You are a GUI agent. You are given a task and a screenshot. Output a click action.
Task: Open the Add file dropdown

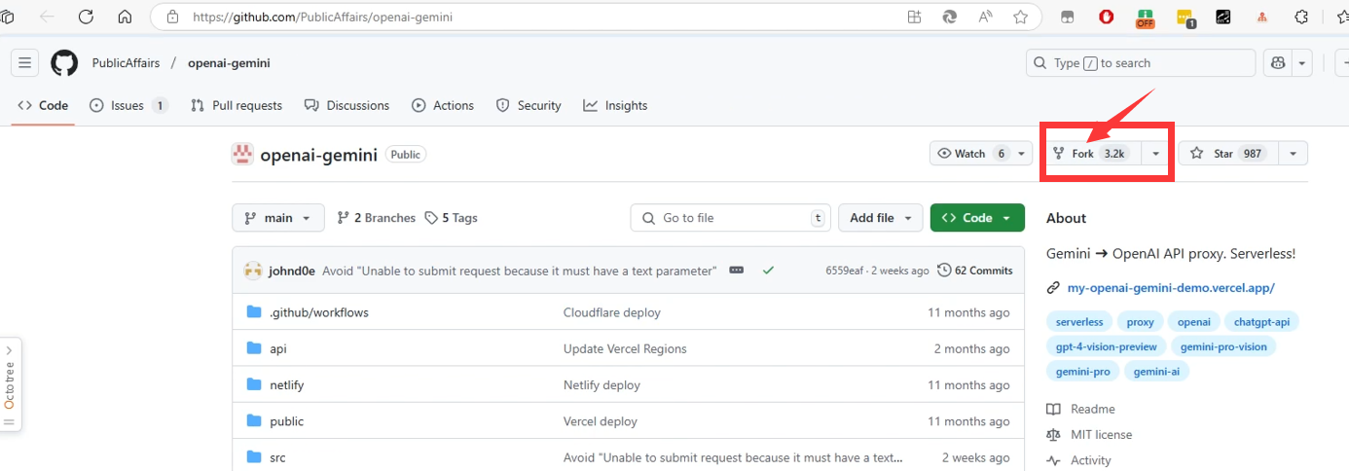881,218
